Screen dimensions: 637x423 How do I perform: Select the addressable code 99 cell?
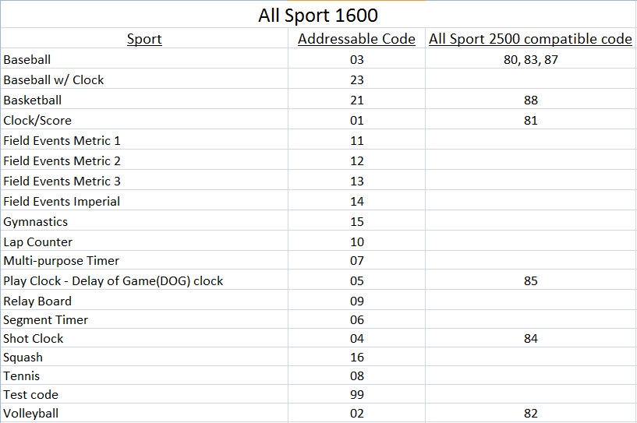(357, 394)
